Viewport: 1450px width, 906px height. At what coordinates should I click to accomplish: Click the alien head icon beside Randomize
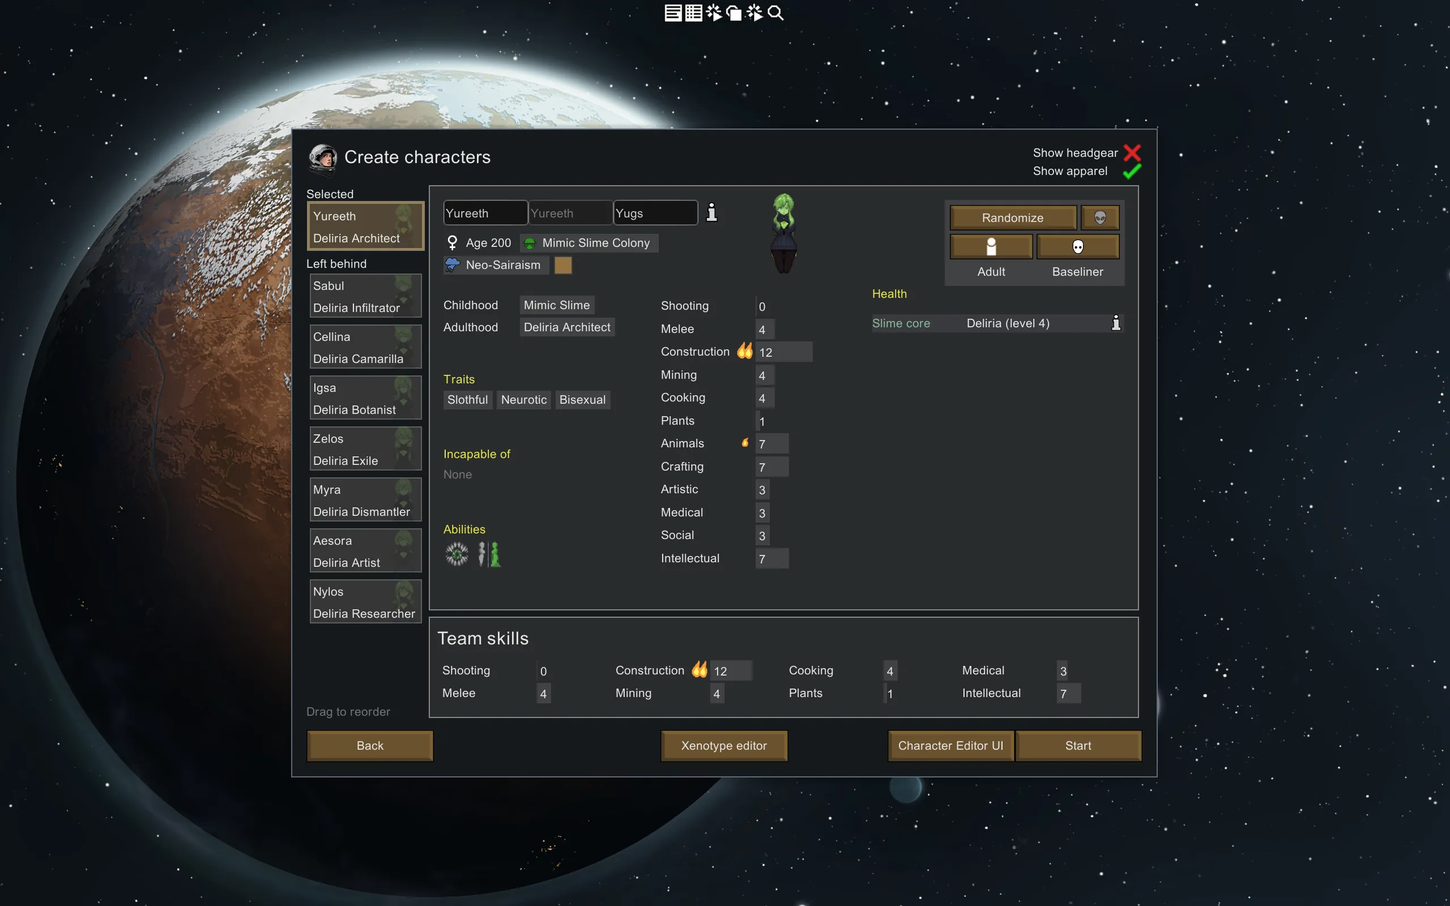[1099, 217]
